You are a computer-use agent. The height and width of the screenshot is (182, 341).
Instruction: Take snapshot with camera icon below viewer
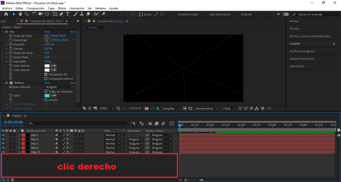coord(147,109)
